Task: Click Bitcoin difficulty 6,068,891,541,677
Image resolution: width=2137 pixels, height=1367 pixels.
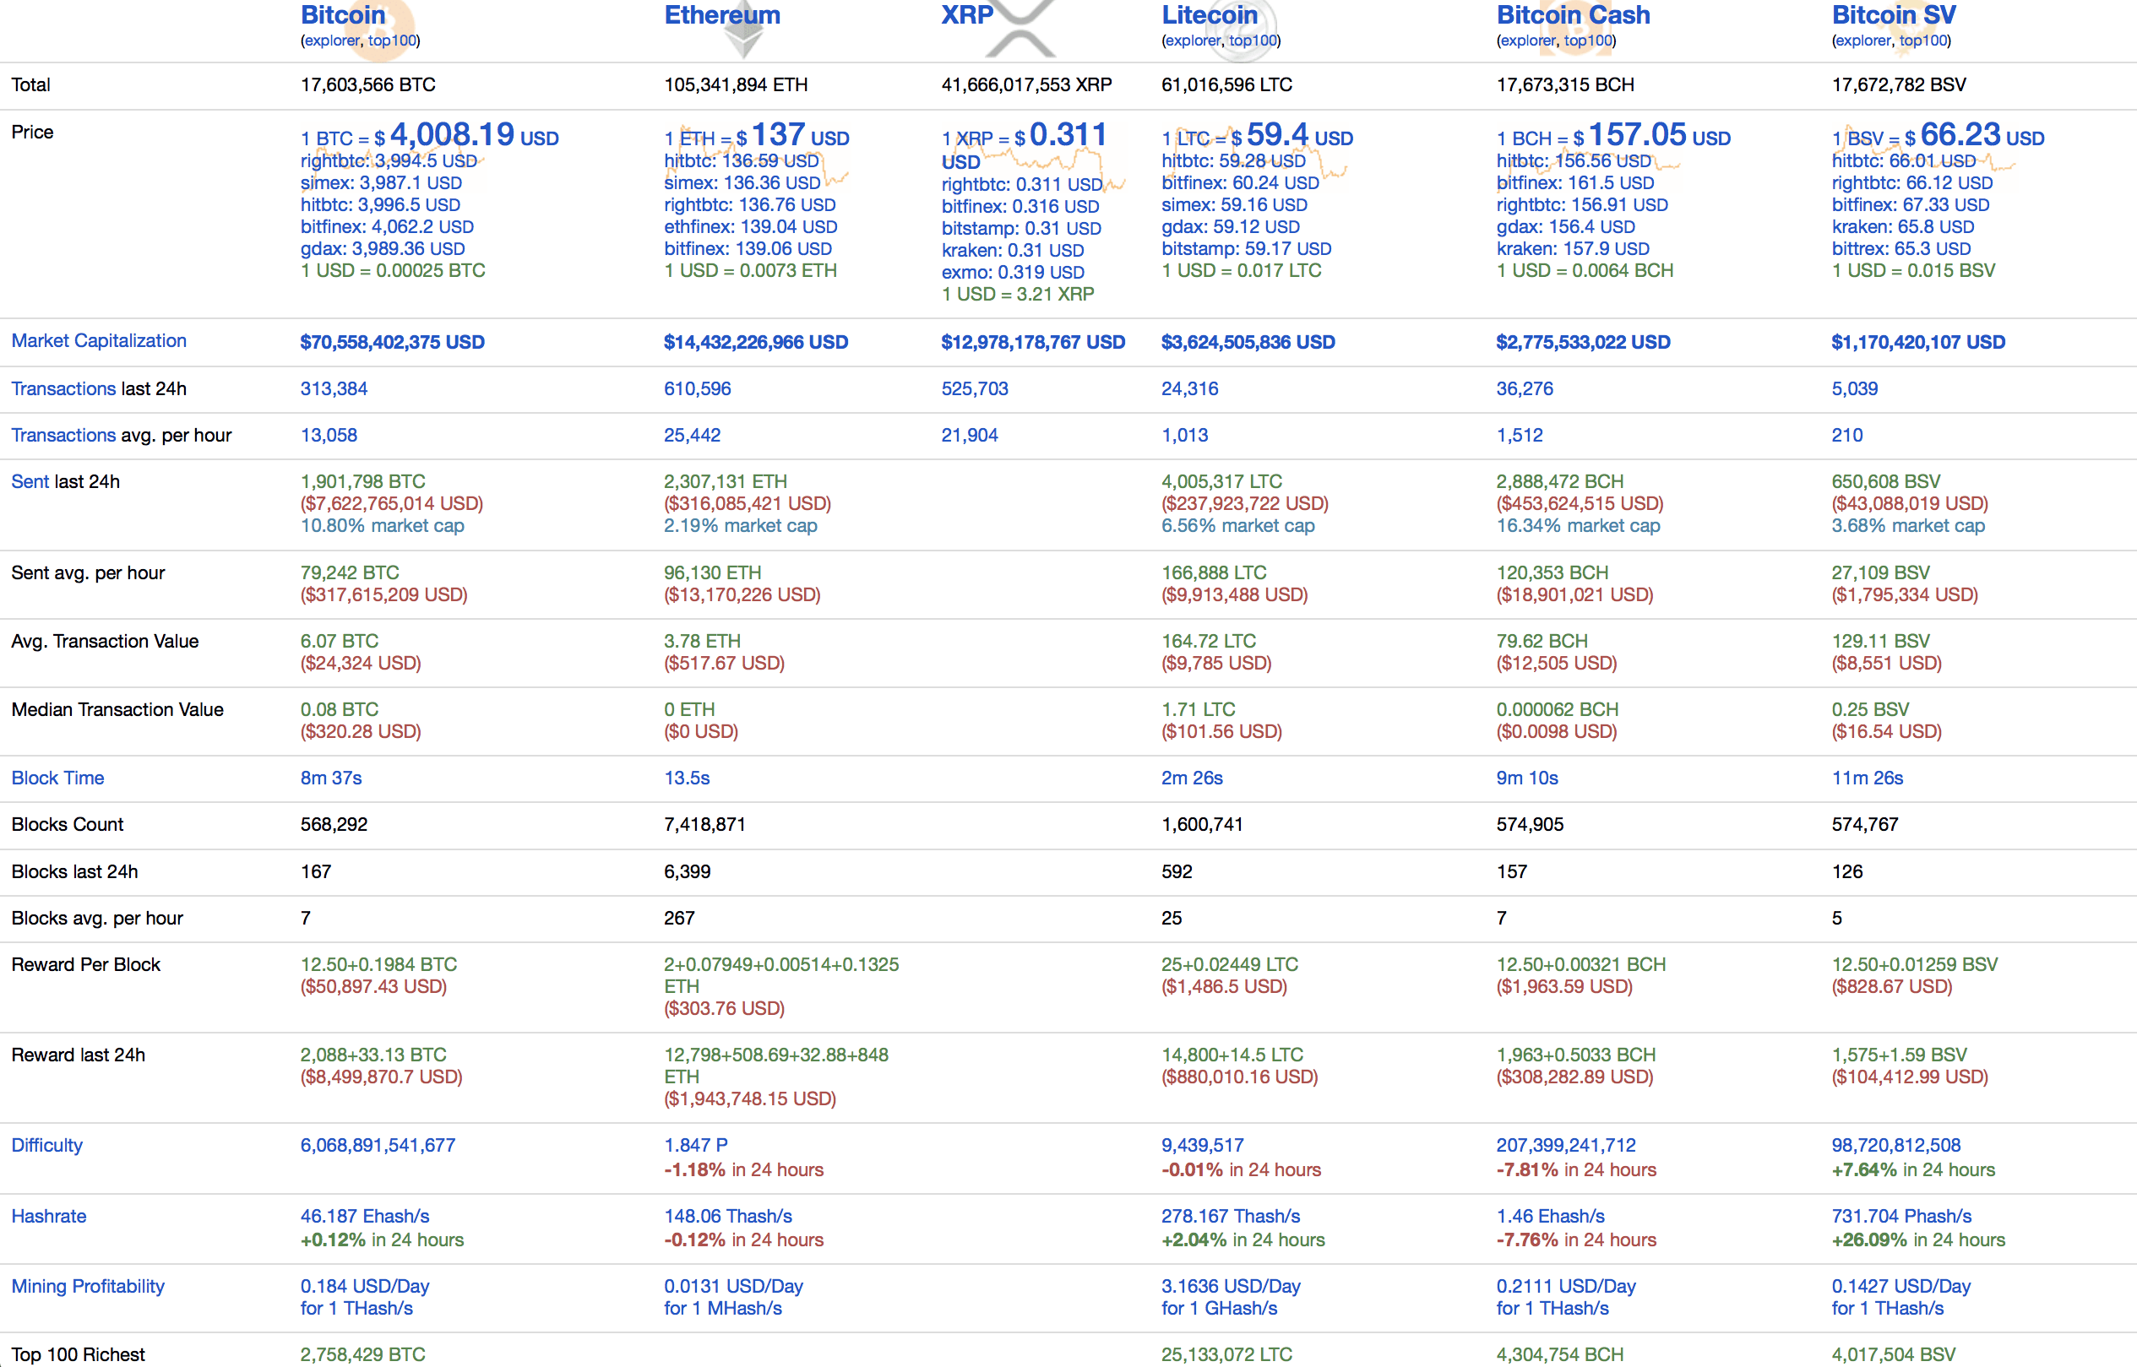Action: click(x=378, y=1145)
